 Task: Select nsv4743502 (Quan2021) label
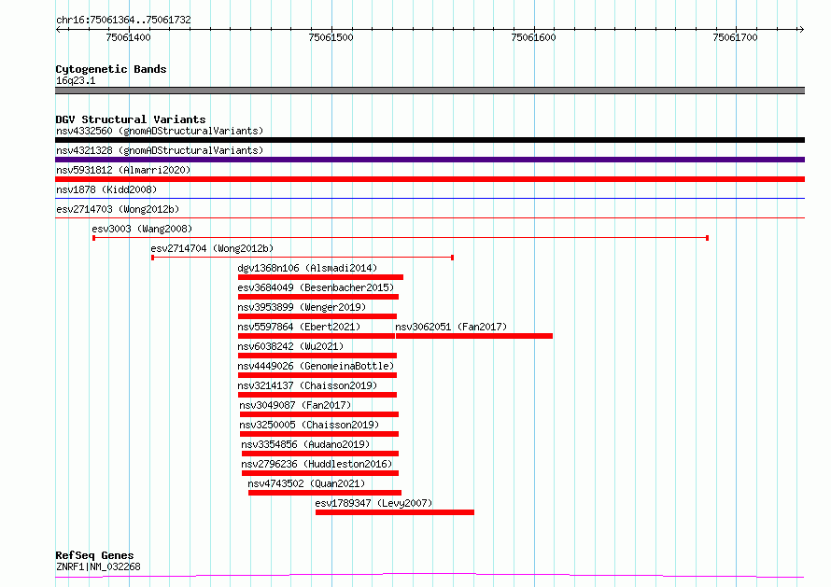click(x=306, y=483)
